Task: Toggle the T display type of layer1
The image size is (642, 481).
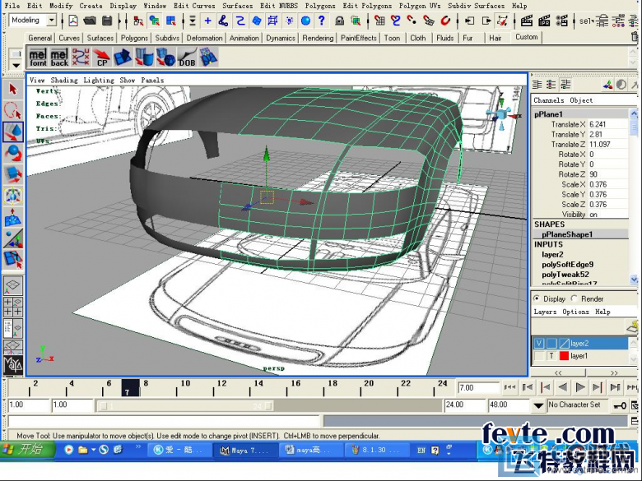Action: click(x=551, y=356)
